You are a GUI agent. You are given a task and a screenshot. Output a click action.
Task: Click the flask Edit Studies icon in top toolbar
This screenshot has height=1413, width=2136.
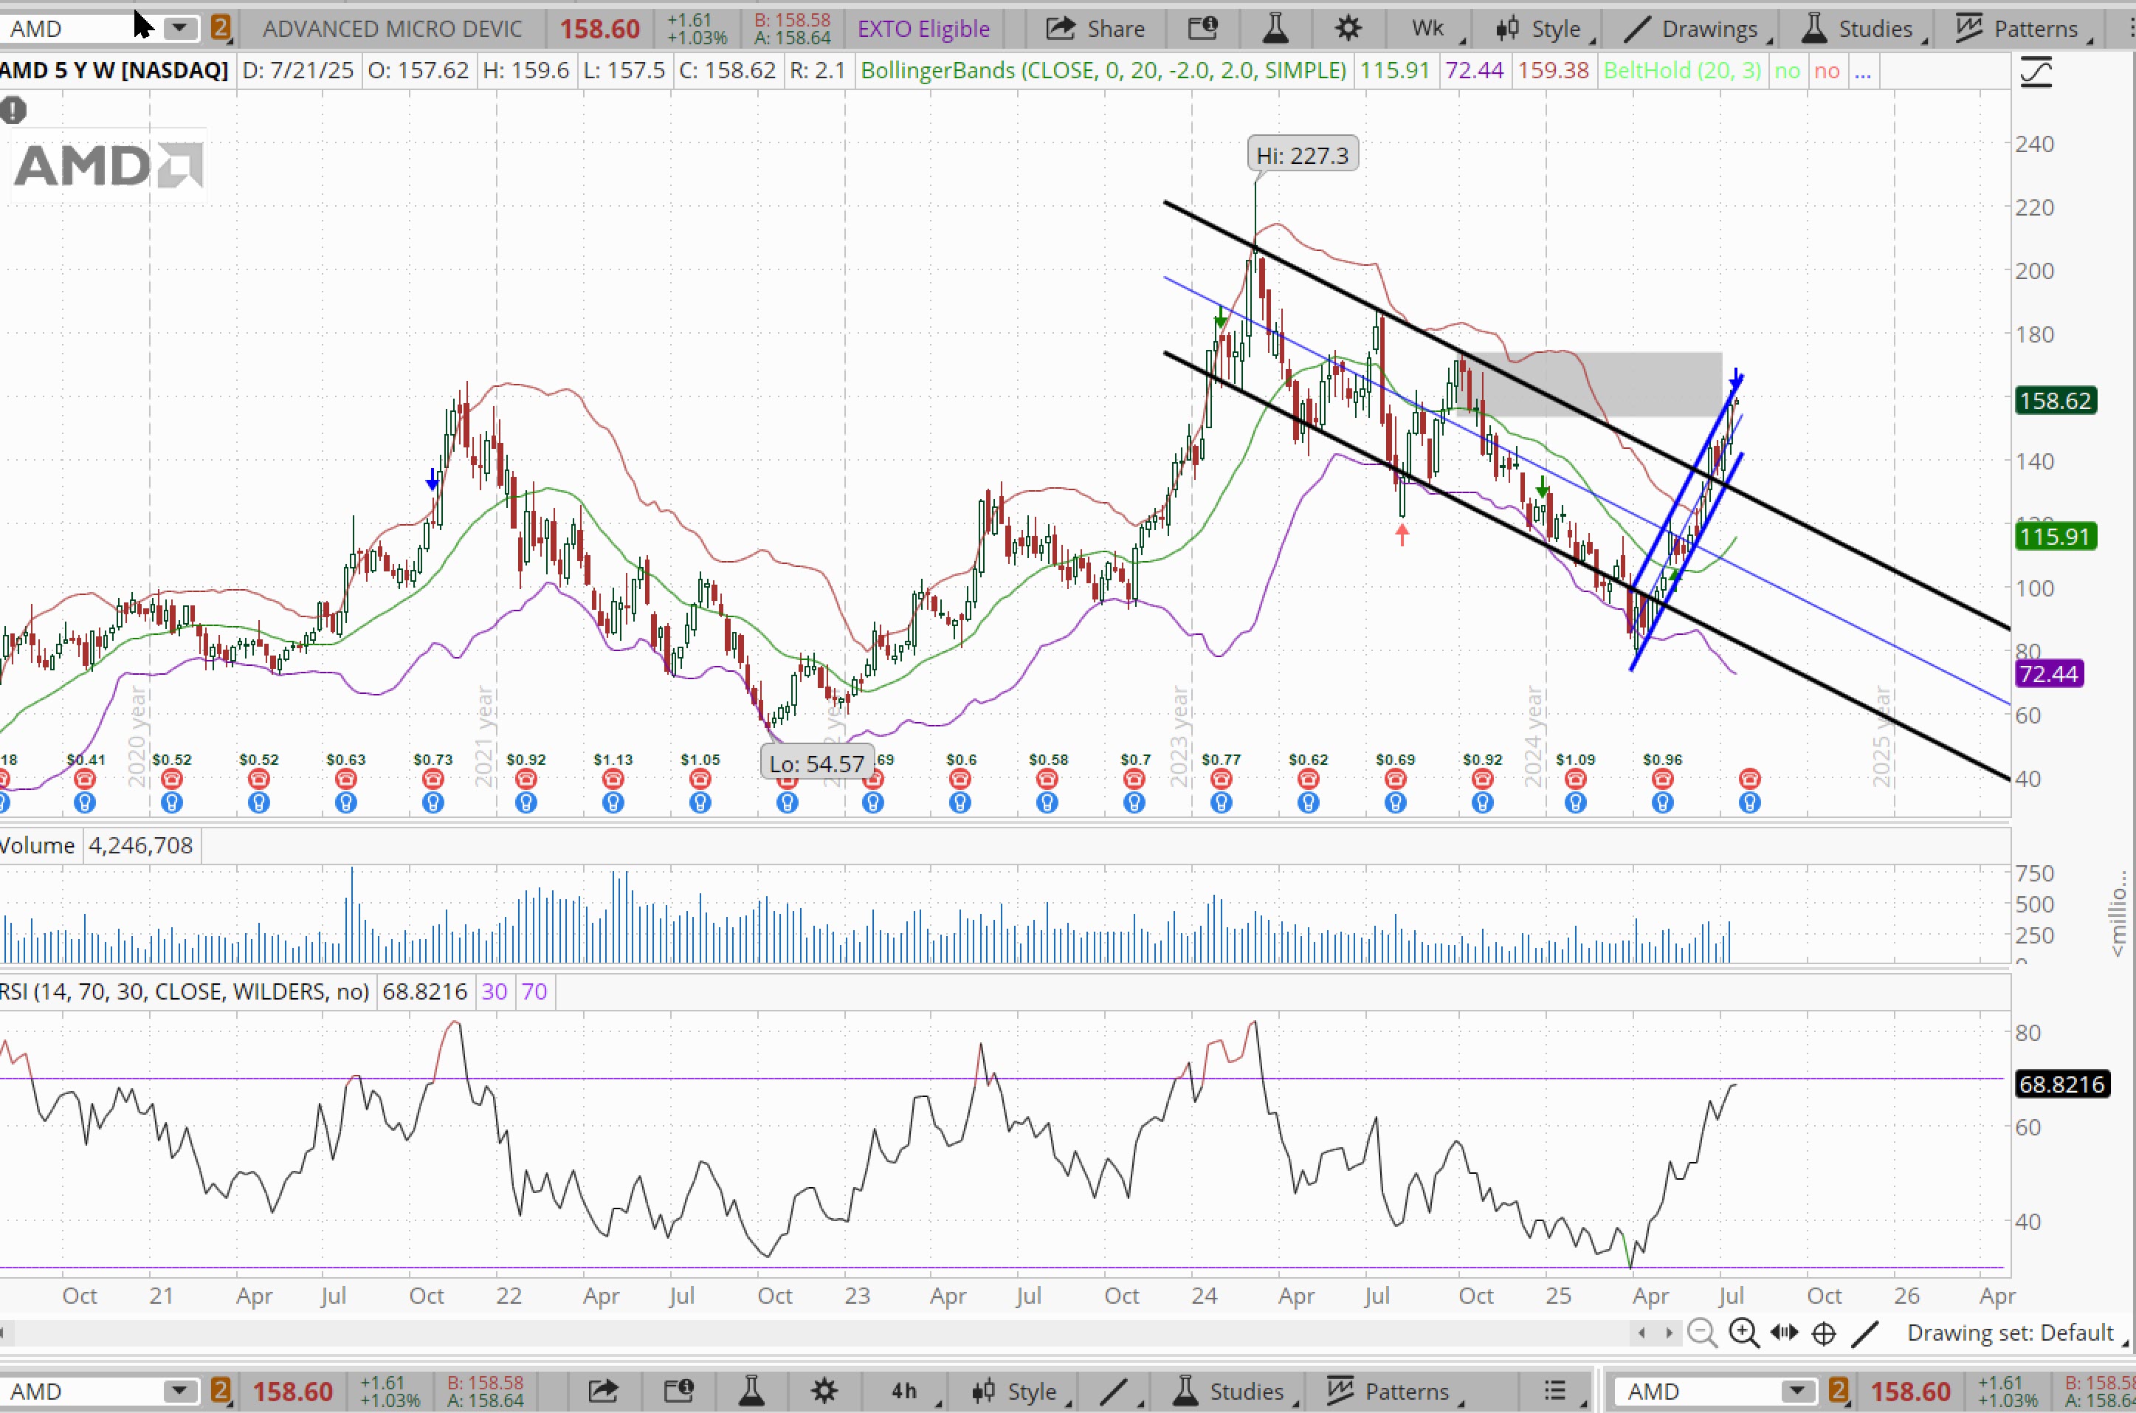click(1275, 29)
